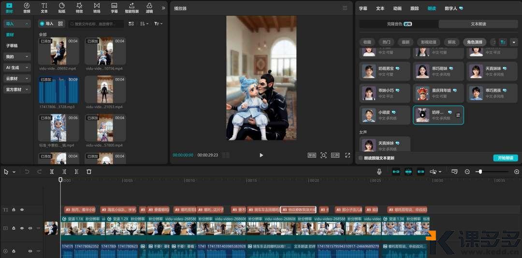This screenshot has height=258, width=522.
Task: Filter voices by 影视动漫 category
Action: coord(428,42)
